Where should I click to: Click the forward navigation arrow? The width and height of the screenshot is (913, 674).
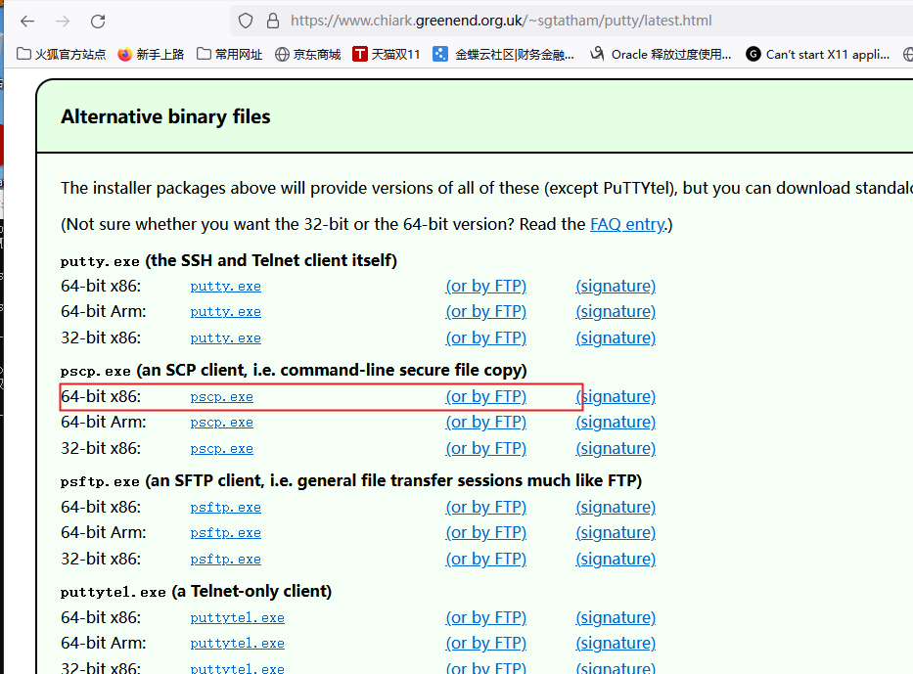tap(62, 21)
